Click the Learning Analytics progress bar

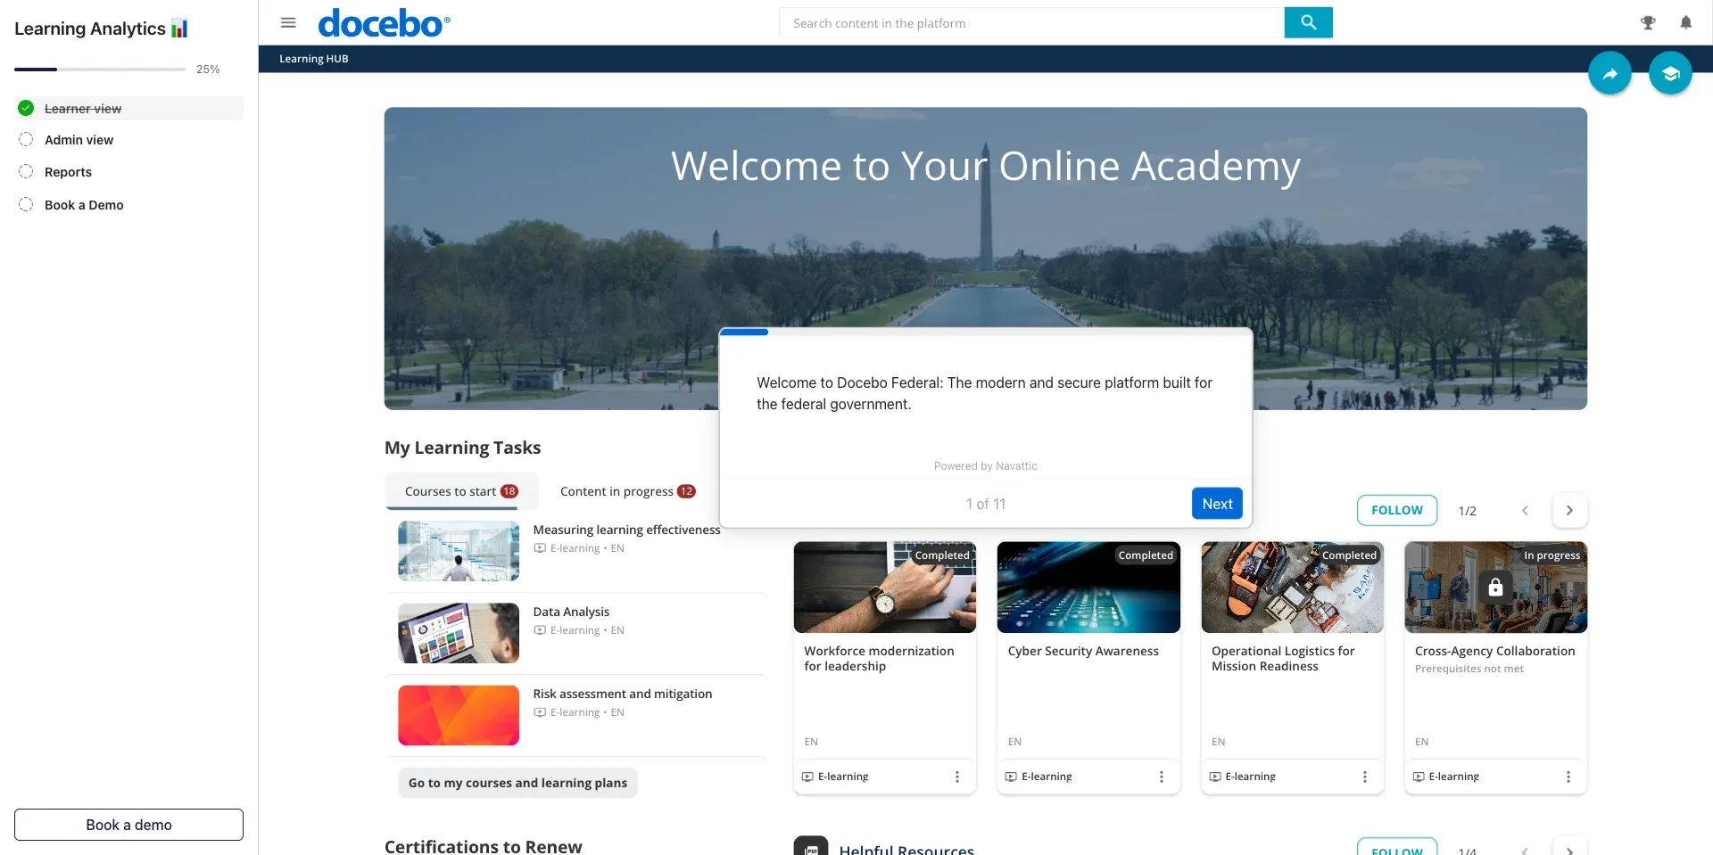click(100, 70)
